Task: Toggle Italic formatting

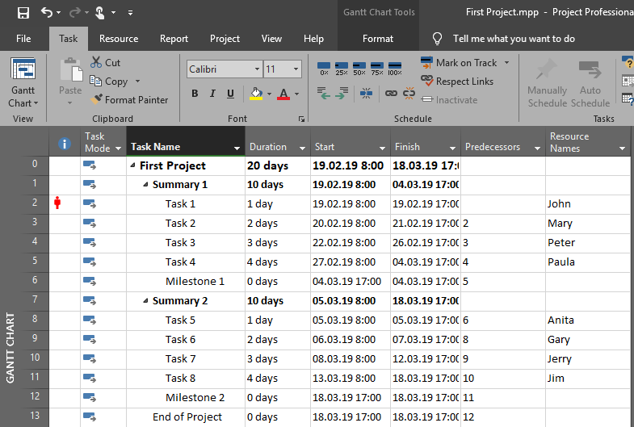Action: pyautogui.click(x=212, y=94)
